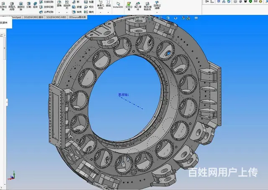Select the Boundary Cut (边界切除) tool
268x190 pixels.
point(46,12)
